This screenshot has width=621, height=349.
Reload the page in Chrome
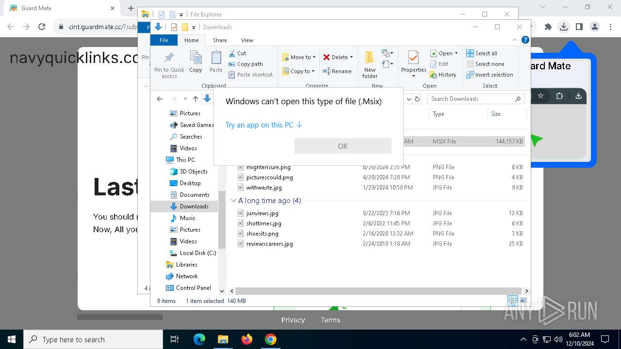pos(42,27)
